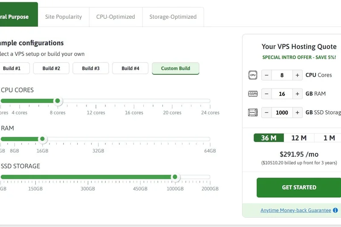Click the GB RAM value field showing 16
The image size is (341, 227).
(x=282, y=94)
